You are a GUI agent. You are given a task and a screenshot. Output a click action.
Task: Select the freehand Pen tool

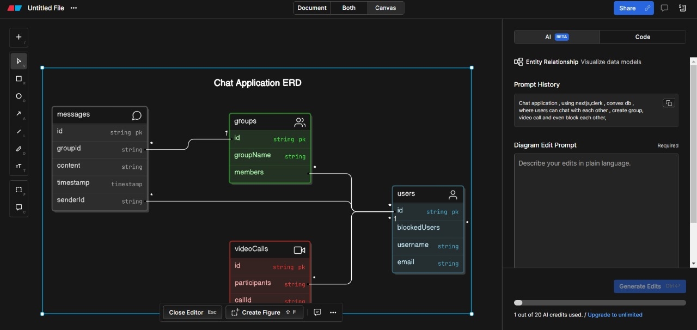pyautogui.click(x=19, y=149)
